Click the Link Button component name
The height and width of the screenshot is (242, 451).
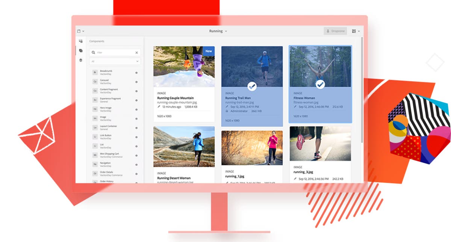pos(106,135)
